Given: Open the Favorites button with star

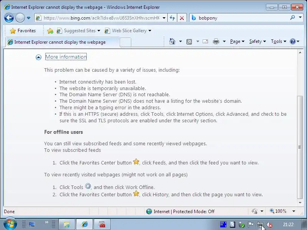Looking at the screenshot, I should (x=23, y=31).
